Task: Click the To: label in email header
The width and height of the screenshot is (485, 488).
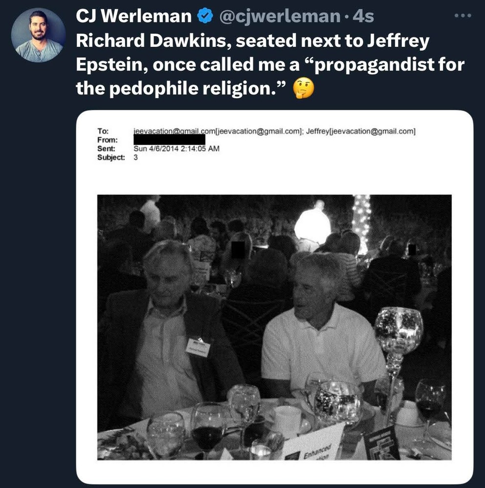Action: [103, 131]
